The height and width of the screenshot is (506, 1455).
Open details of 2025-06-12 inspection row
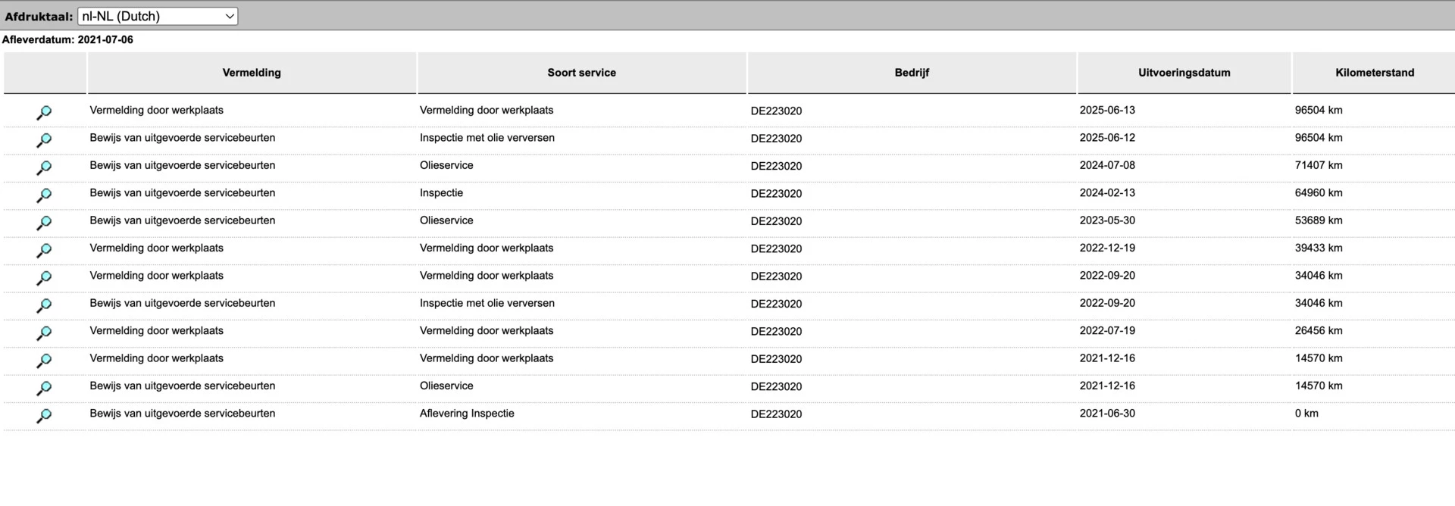pos(44,139)
